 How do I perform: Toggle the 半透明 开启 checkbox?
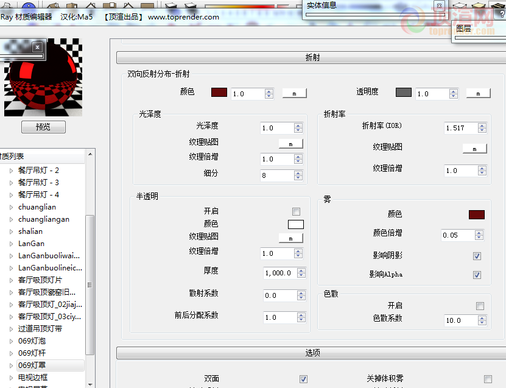click(296, 211)
